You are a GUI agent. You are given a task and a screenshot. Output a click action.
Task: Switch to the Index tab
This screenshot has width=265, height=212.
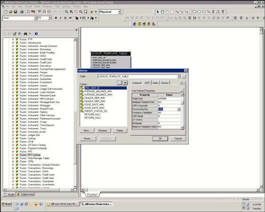[x=155, y=83]
